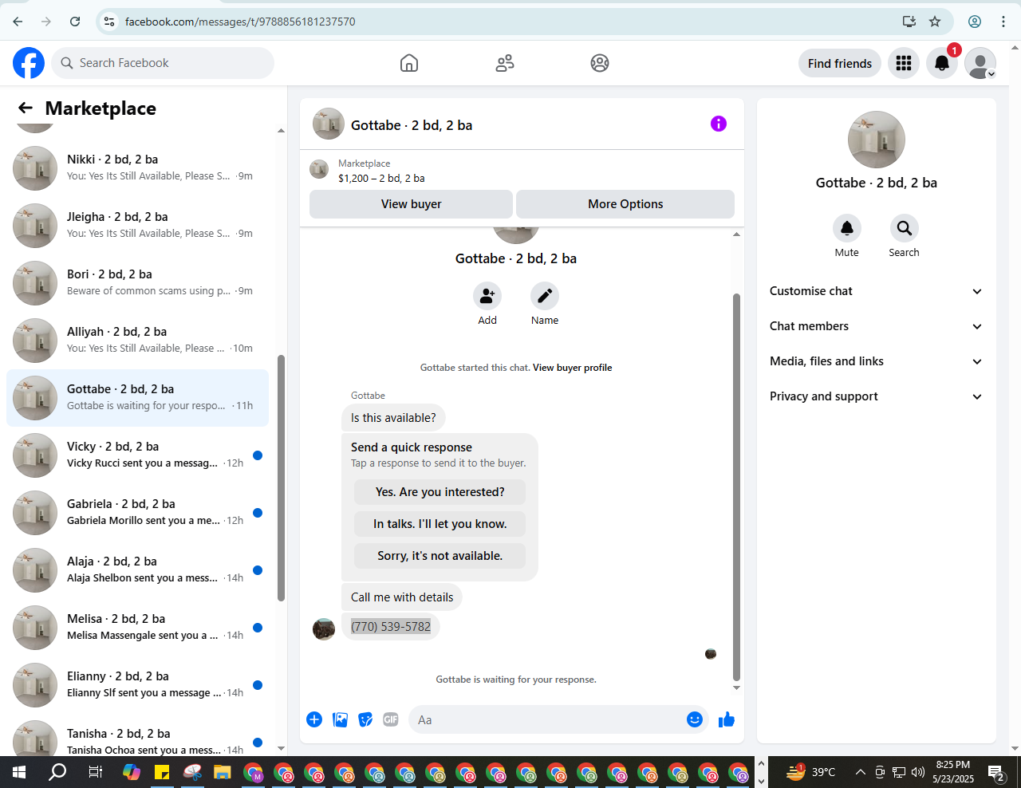Open the 39°C weather widget
1021x788 pixels.
tap(810, 772)
